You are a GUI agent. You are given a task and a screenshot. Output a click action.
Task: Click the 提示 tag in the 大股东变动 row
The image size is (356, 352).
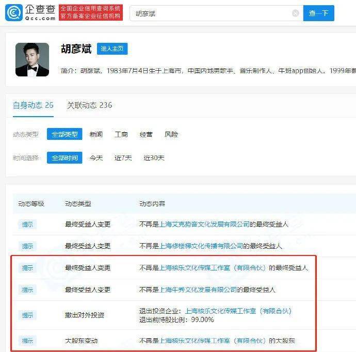coord(27,341)
